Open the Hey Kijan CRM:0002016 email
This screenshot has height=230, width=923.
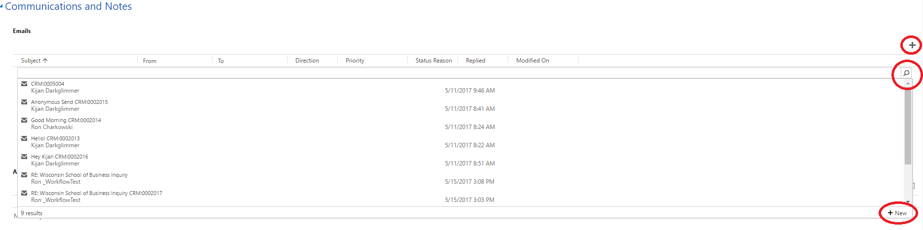[x=60, y=157]
